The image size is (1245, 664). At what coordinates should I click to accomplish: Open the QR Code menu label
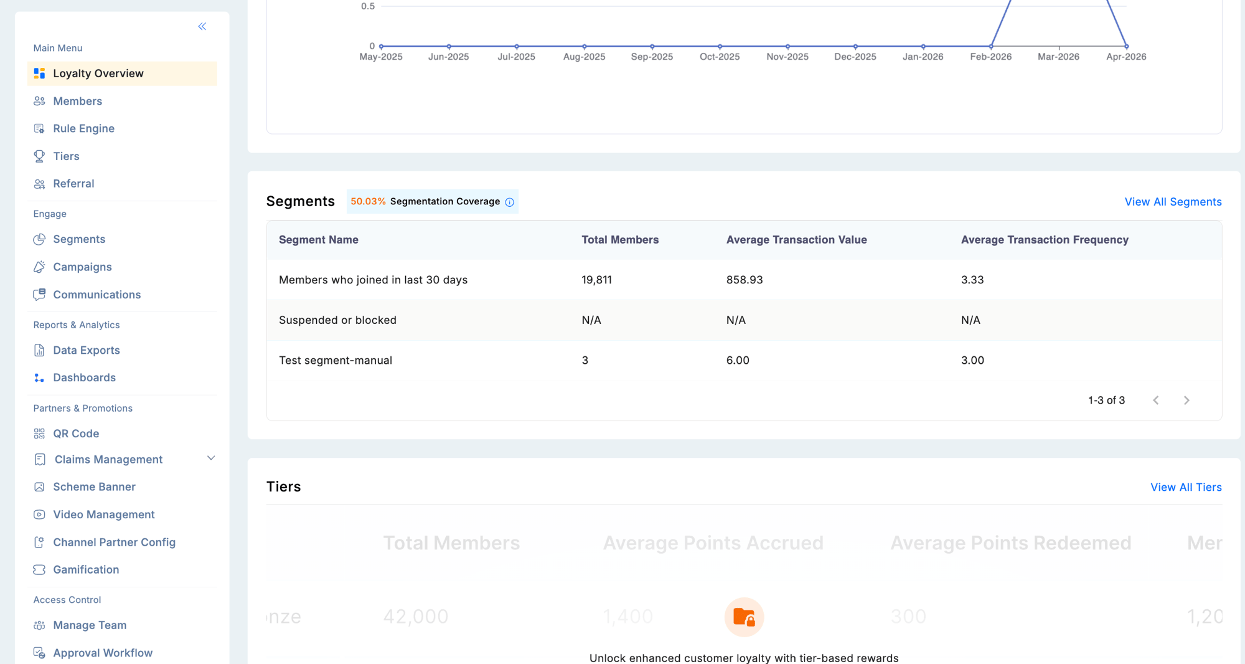click(x=76, y=434)
